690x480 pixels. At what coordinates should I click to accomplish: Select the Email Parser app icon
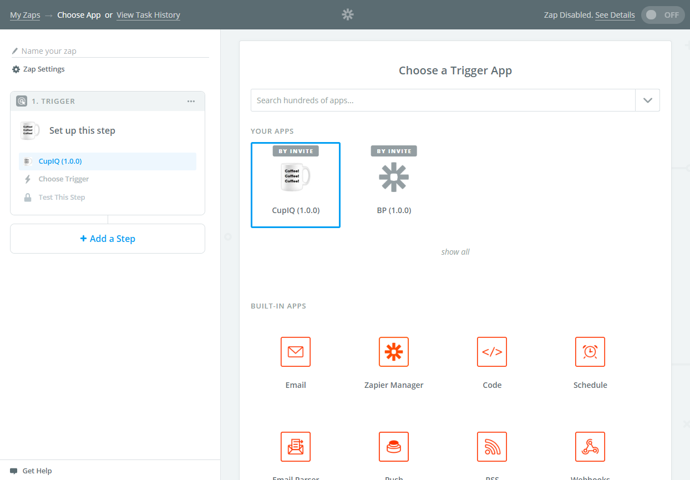(x=296, y=447)
